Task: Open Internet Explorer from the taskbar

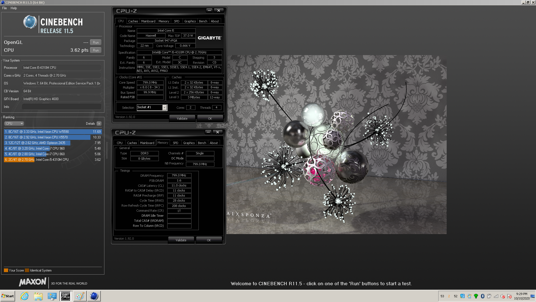Action: pyautogui.click(x=25, y=296)
